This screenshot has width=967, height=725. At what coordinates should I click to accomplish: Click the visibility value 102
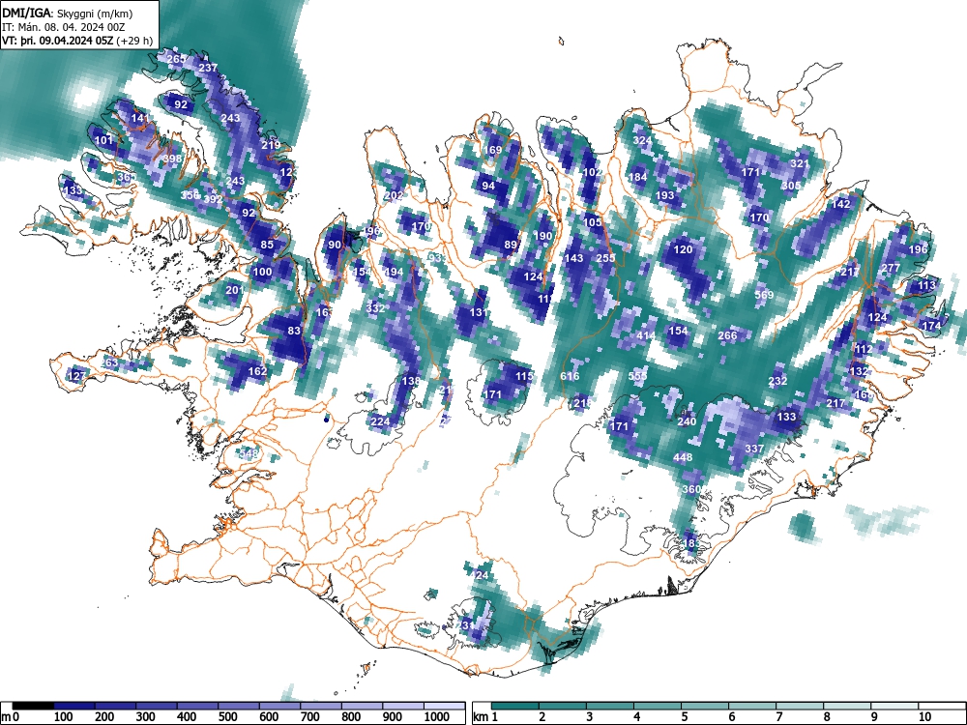[592, 172]
